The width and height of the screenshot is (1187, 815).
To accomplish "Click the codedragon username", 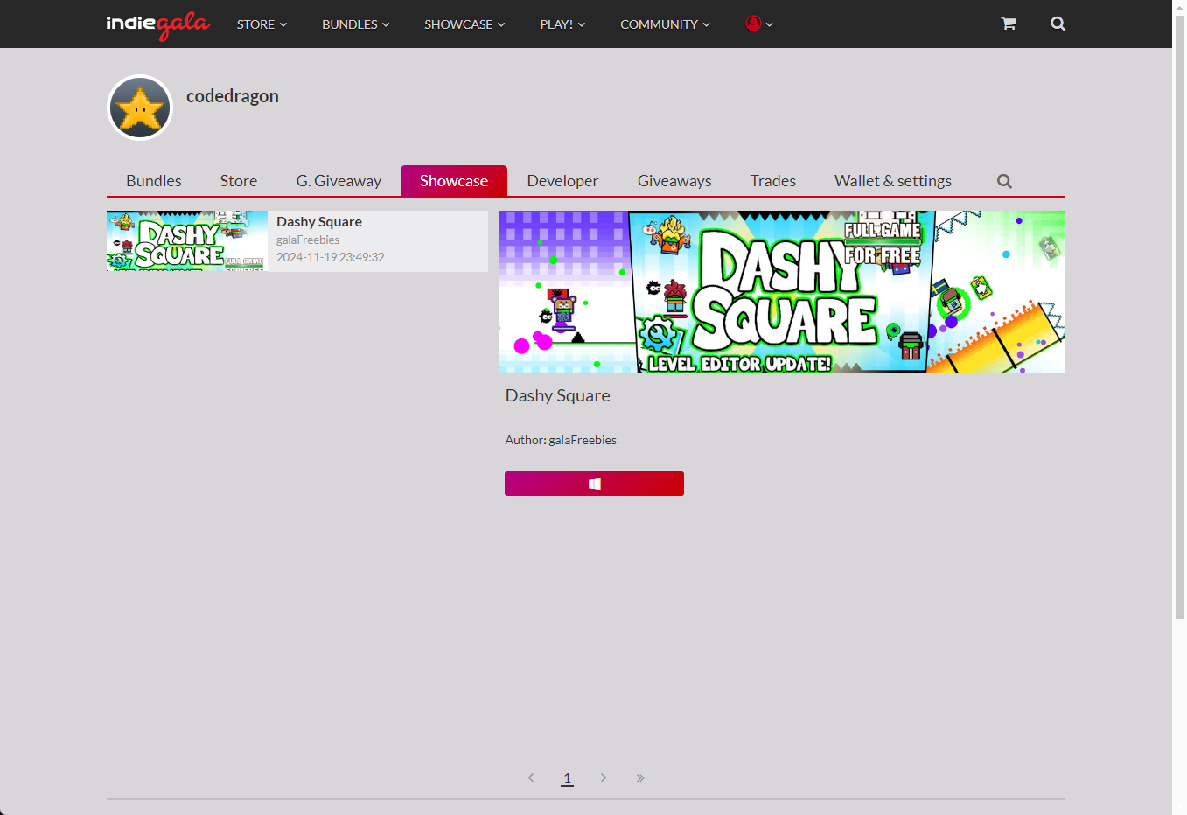I will coord(233,96).
